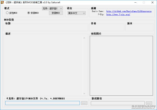Click inside the 标题 title field
The height and width of the screenshot is (110, 157).
(46, 28)
